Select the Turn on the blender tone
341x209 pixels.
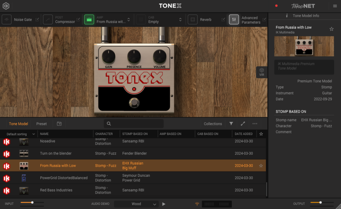tap(133, 154)
